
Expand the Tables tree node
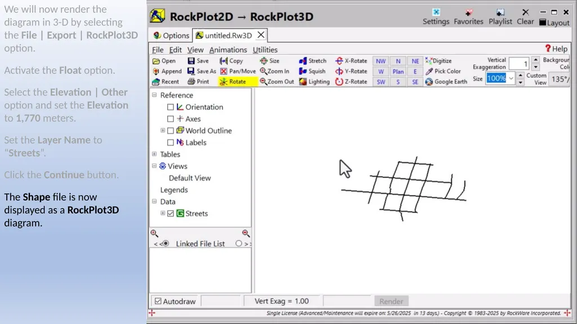tap(154, 154)
